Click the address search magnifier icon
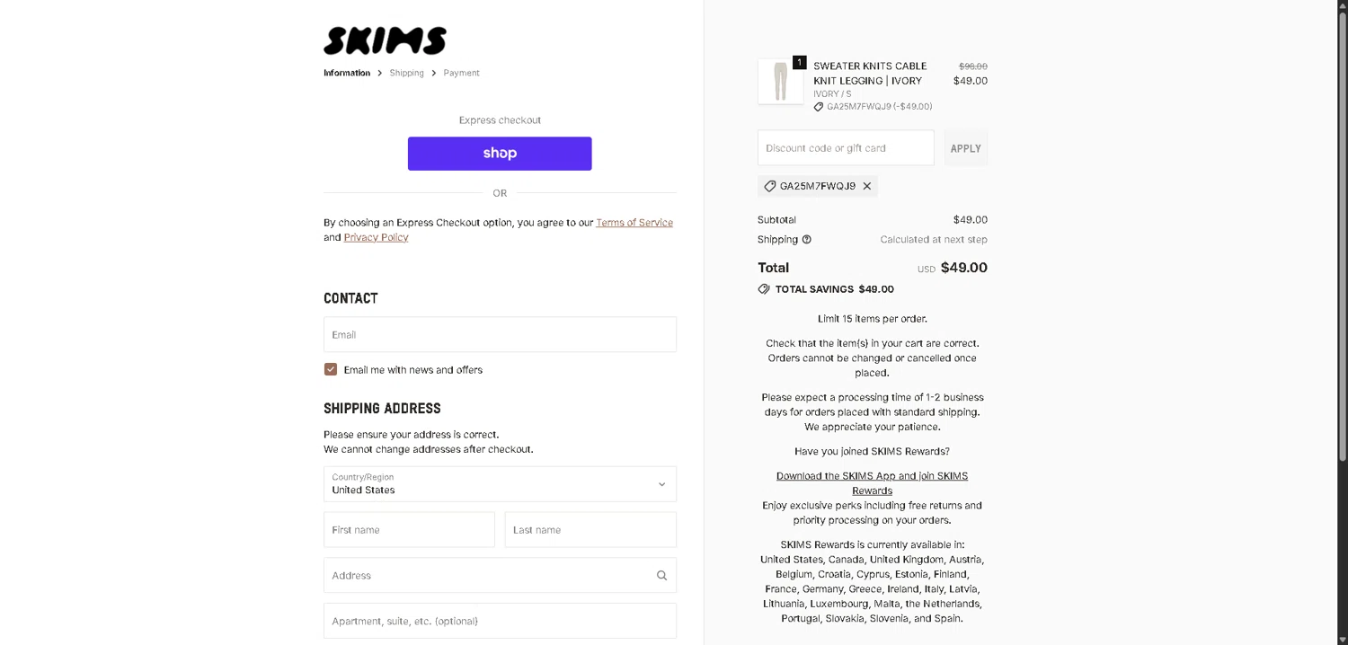Viewport: 1348px width, 645px height. coord(661,576)
